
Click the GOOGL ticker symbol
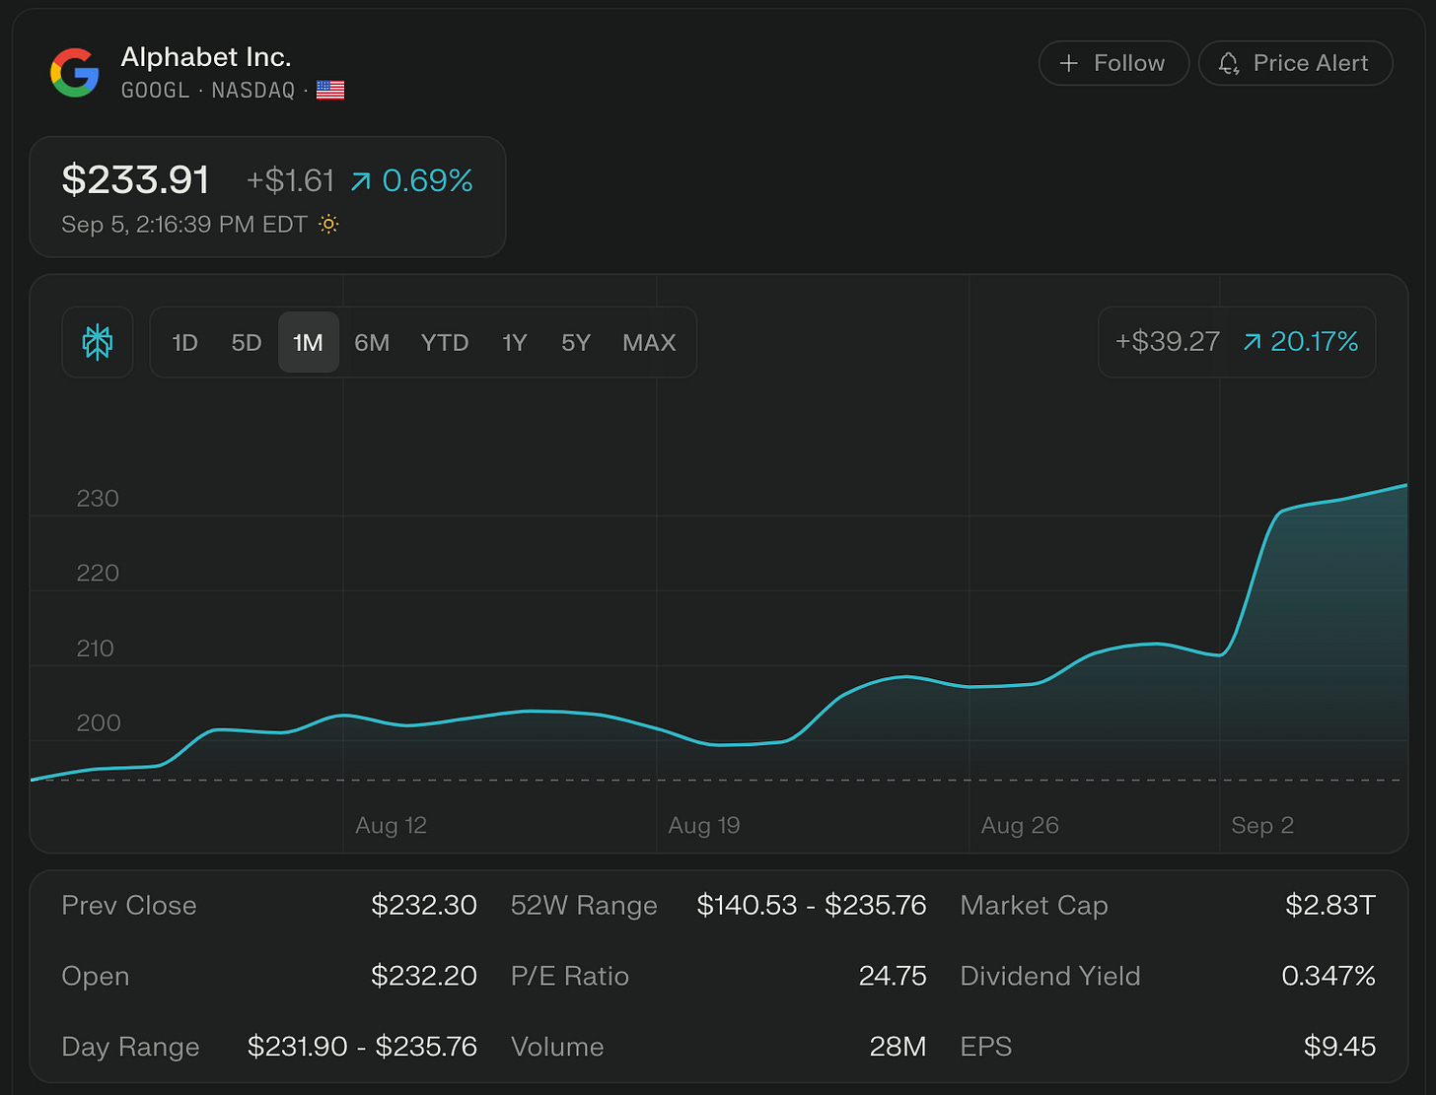pyautogui.click(x=155, y=91)
